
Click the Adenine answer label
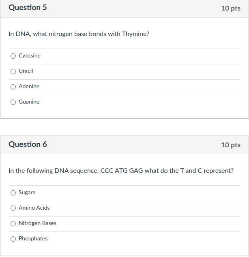[x=29, y=86]
